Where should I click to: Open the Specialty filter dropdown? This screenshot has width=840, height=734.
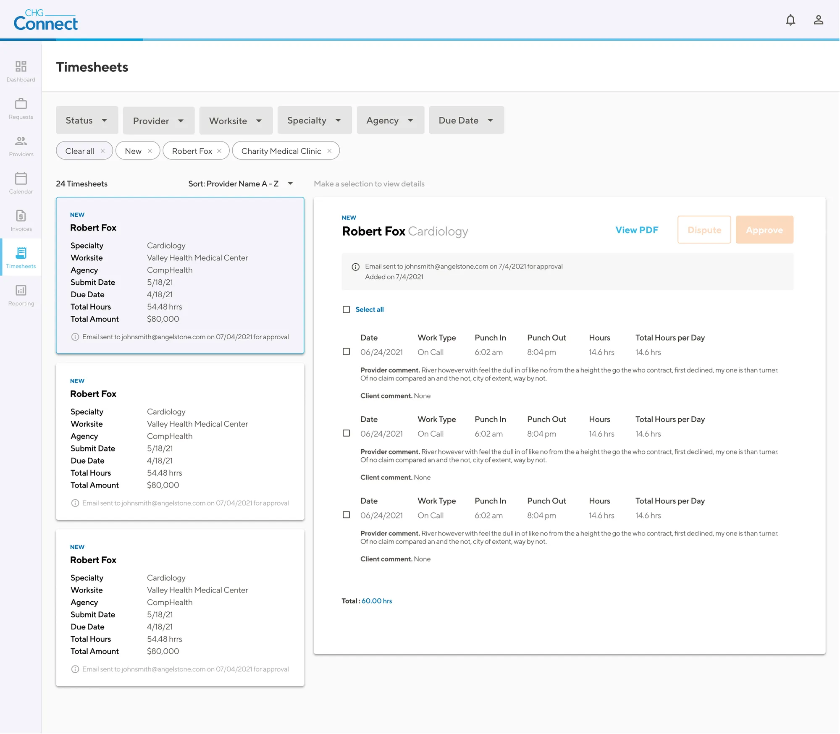315,121
